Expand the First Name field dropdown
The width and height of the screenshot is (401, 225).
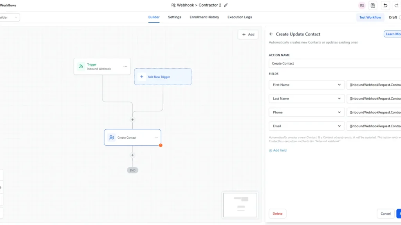coord(307,85)
